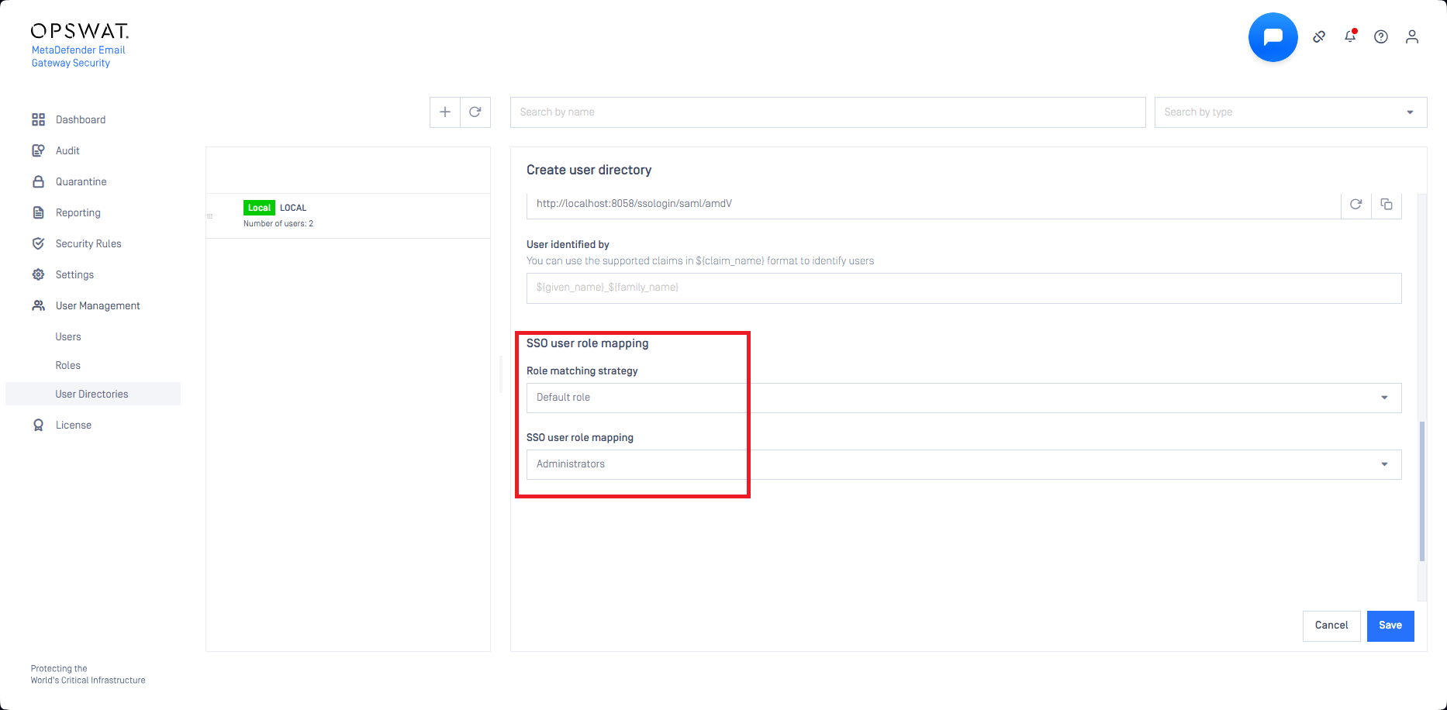Screen dimensions: 1447x710
Task: Open the blue chat support bubble
Action: [x=1273, y=37]
